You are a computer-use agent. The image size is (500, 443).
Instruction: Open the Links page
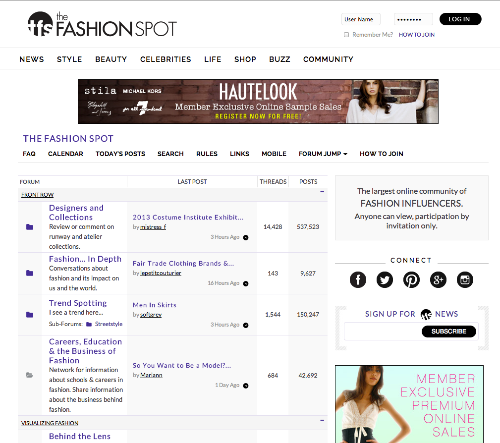coord(239,154)
